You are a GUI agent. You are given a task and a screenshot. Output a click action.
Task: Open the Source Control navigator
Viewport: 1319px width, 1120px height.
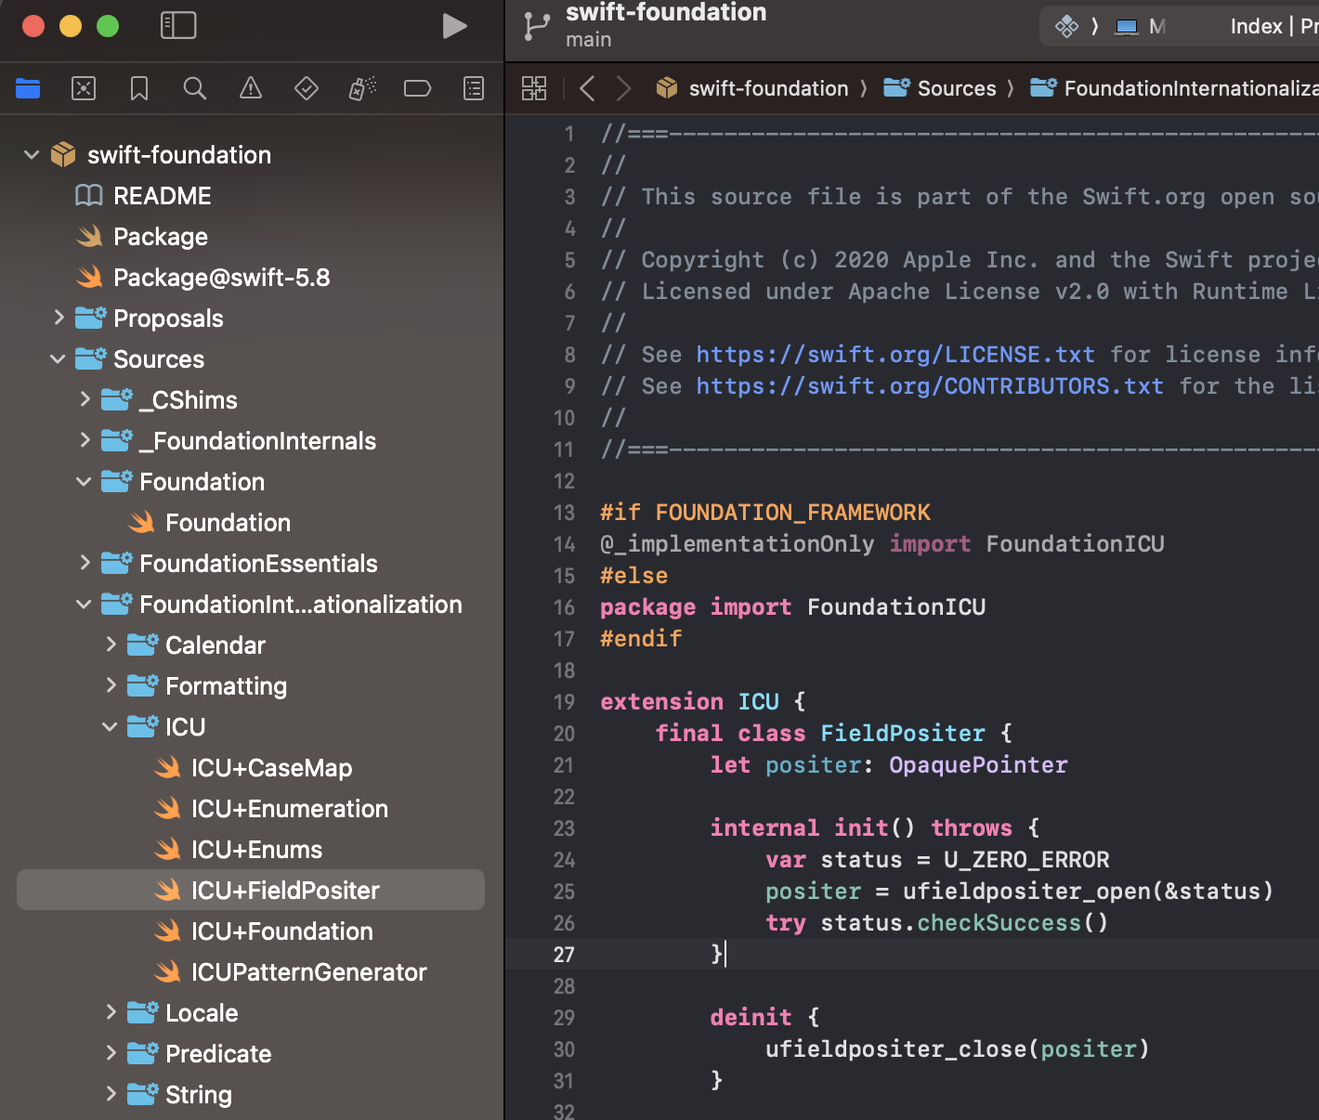point(84,88)
